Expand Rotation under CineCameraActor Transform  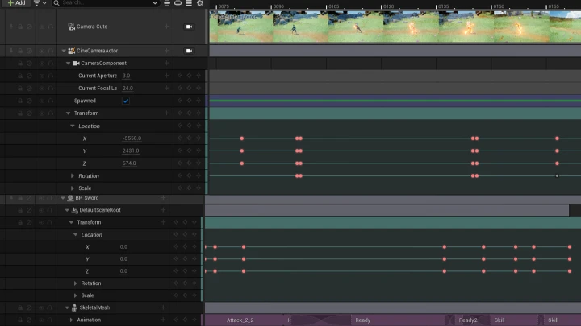[x=73, y=175]
